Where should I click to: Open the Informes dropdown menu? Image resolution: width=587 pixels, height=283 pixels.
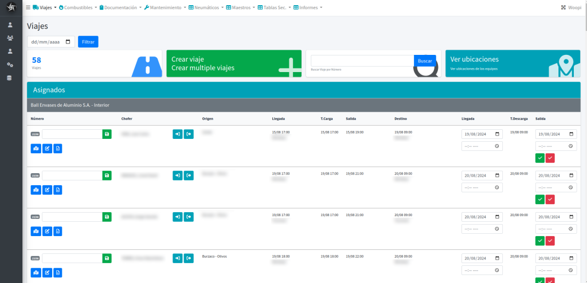coord(307,7)
